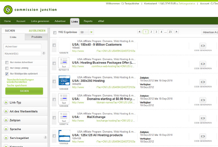This screenshot has height=147, width=218.
Task: Open the Advertiser menu item
Action: [x=60, y=21]
